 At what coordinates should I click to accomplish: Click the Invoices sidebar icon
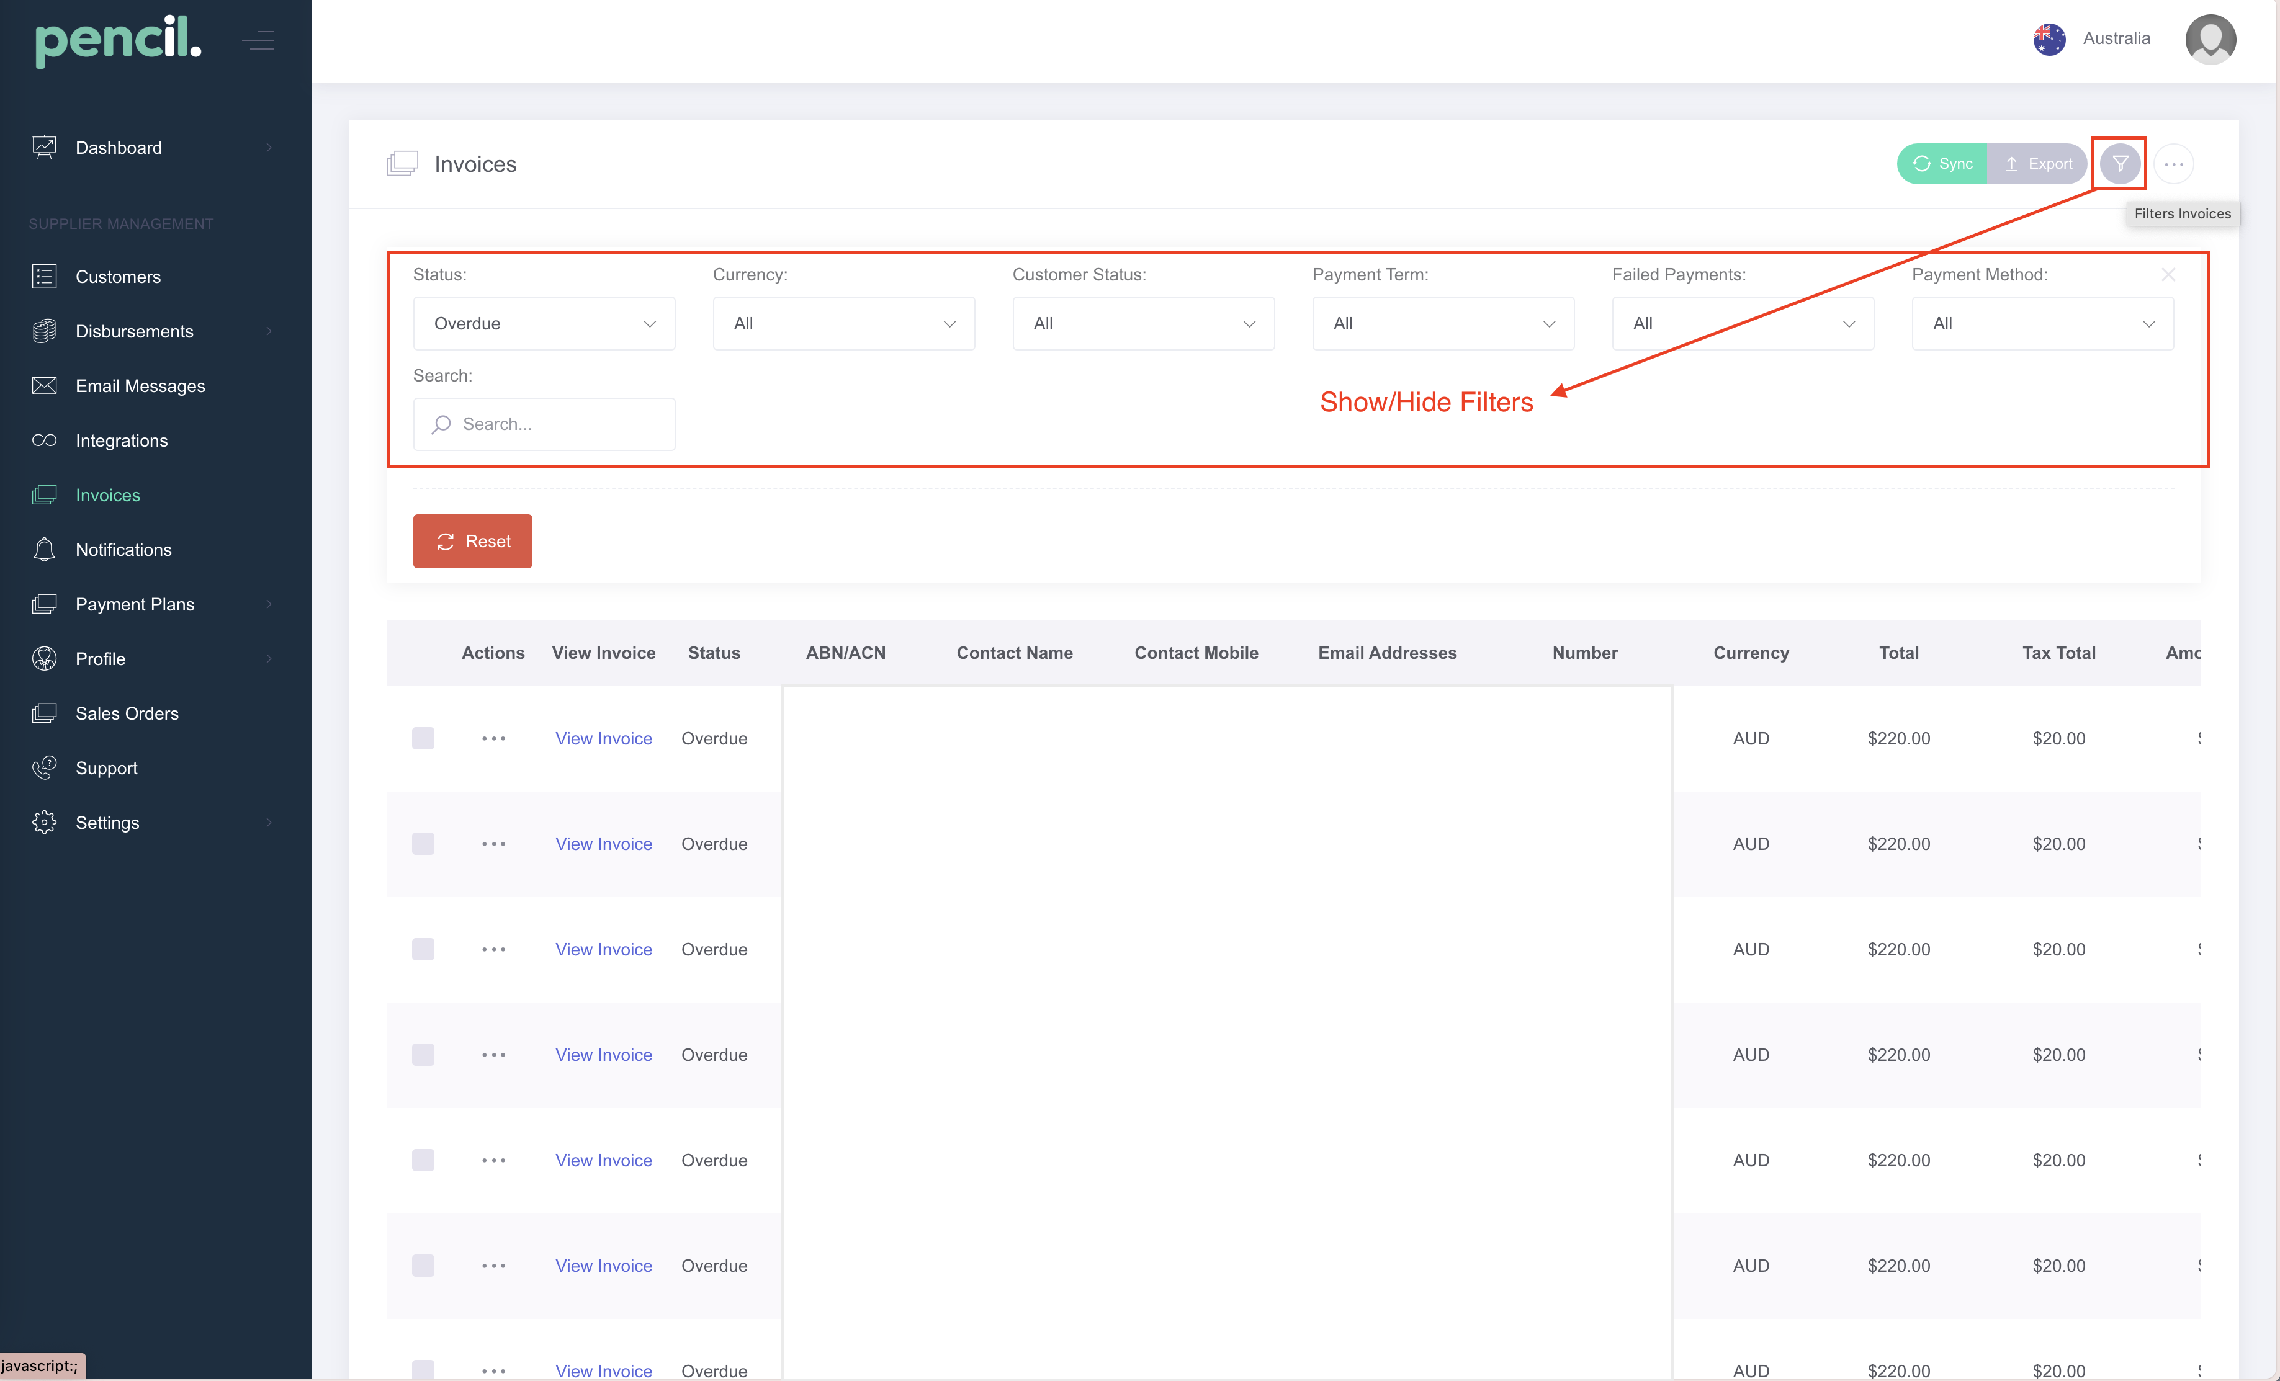[x=45, y=495]
